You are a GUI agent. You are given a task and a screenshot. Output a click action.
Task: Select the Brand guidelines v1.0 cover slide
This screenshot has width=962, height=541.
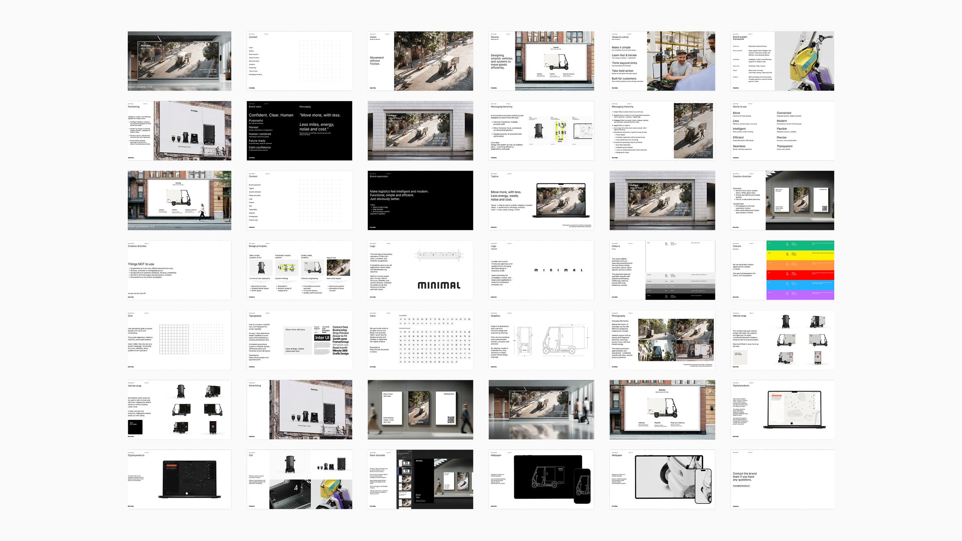coord(179,200)
